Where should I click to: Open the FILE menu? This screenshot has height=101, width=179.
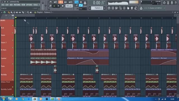[3, 5]
